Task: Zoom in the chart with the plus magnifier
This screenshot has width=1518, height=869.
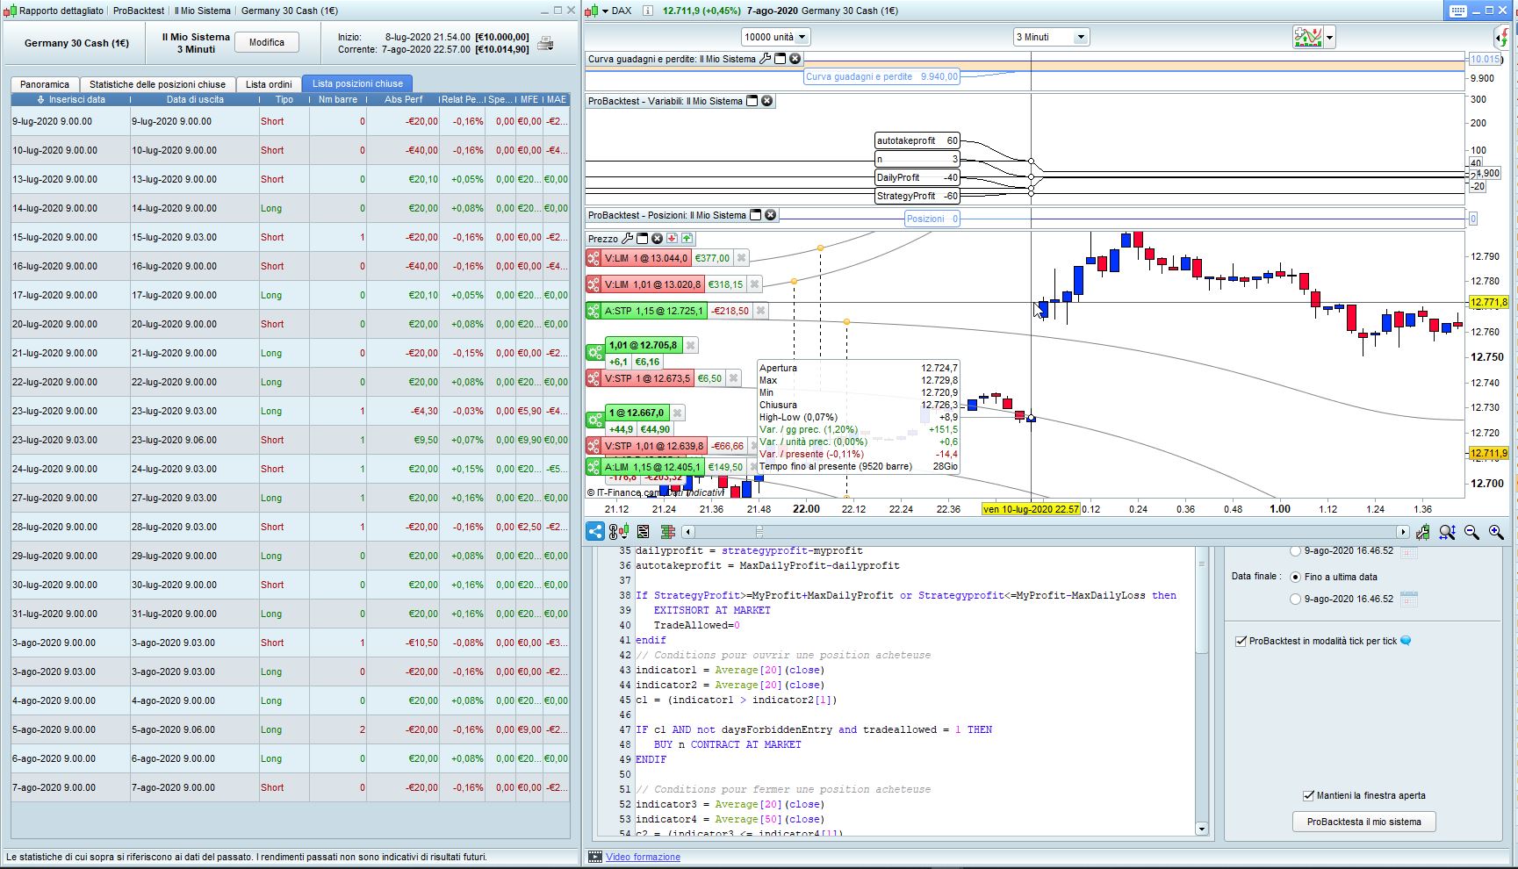Action: [1496, 532]
